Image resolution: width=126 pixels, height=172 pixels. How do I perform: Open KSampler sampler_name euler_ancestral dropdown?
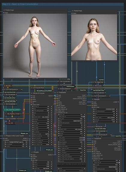(x=105, y=118)
